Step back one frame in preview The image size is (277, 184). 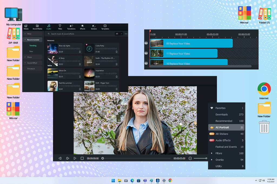click(60, 158)
